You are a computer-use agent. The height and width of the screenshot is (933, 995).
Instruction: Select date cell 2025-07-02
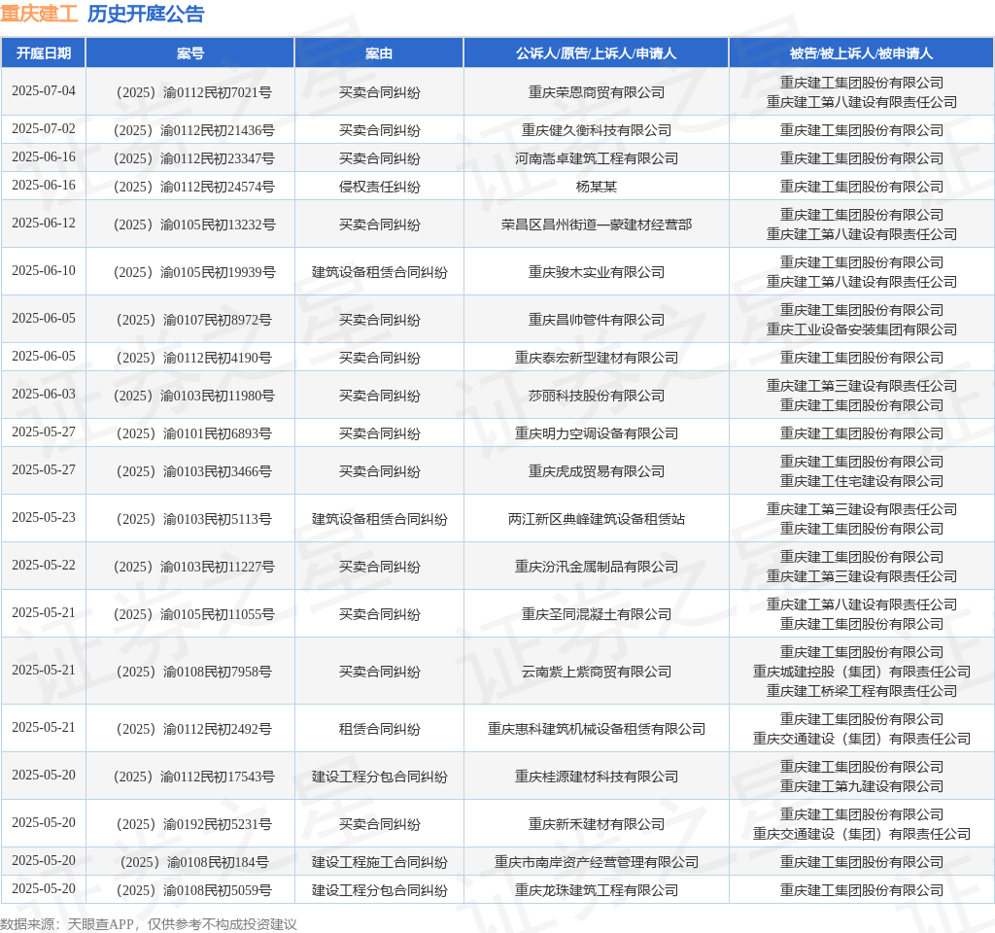(43, 129)
